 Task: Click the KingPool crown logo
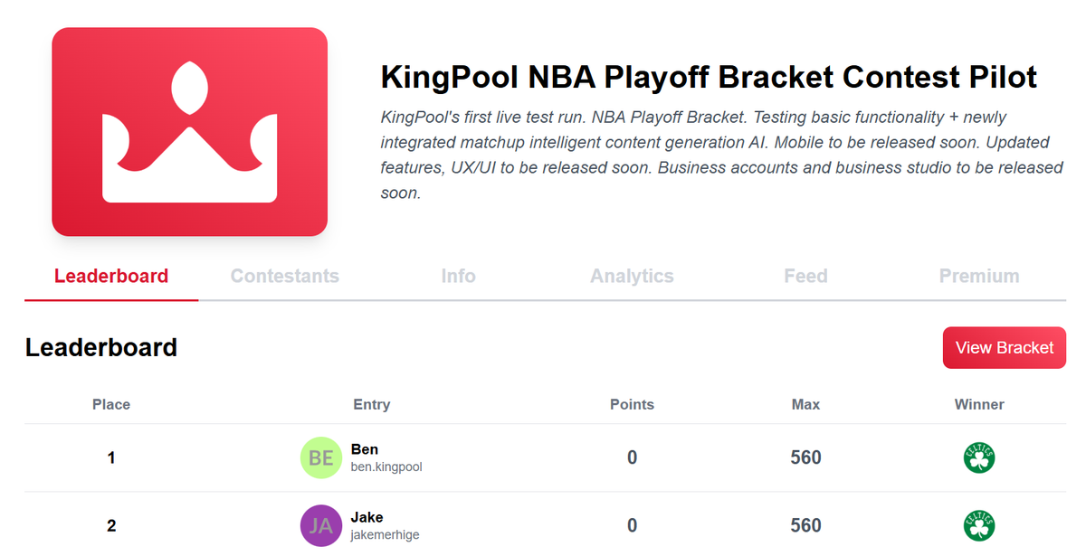point(189,131)
